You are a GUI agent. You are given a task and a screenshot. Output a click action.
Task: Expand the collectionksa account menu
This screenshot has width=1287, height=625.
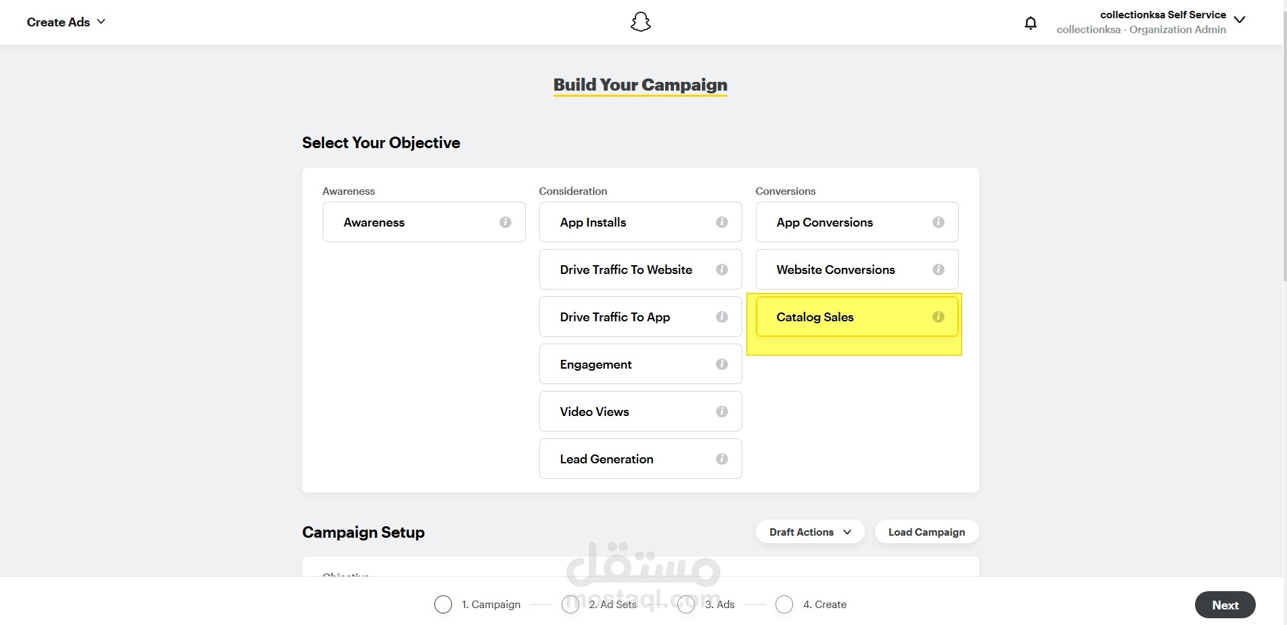1239,20
